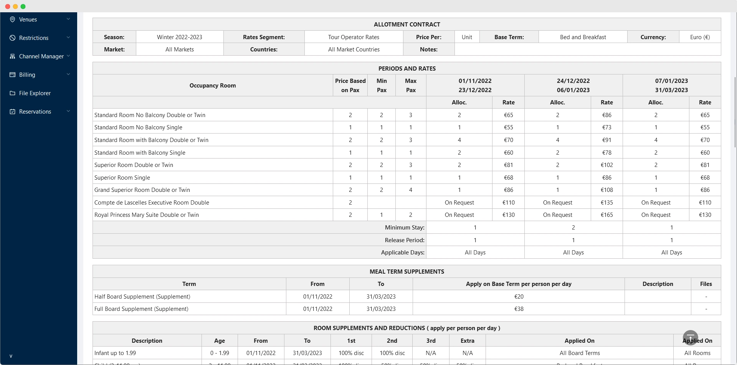Click the 'MEAL TERM SUPPLEMENTS' section heading
The width and height of the screenshot is (737, 365).
pos(407,272)
